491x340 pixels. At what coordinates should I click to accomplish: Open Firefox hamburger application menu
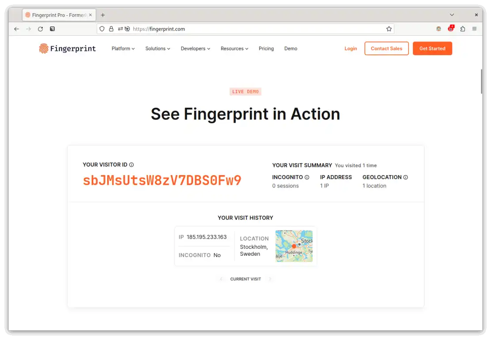[474, 29]
